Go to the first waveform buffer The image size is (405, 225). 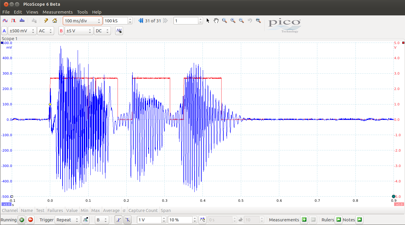(x=141, y=21)
